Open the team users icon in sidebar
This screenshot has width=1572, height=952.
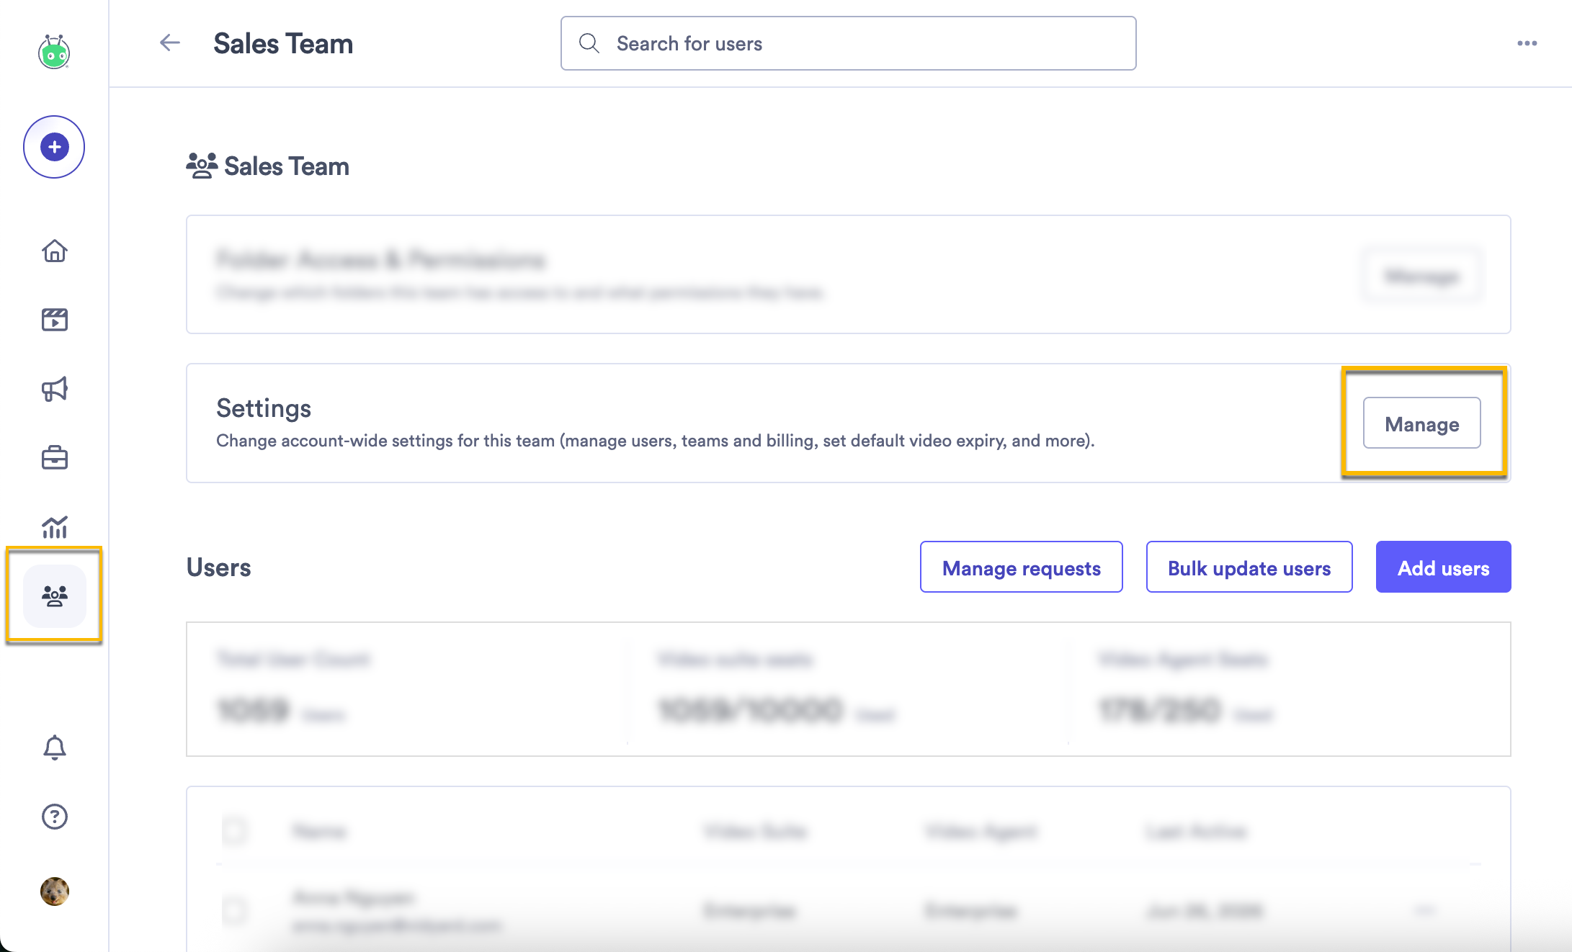[x=55, y=596]
